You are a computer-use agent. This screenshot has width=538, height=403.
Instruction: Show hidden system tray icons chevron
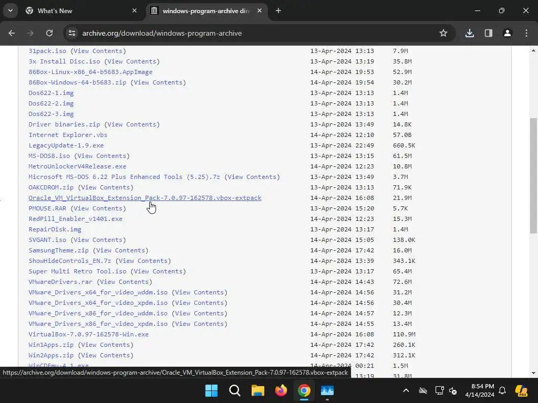coord(406,390)
